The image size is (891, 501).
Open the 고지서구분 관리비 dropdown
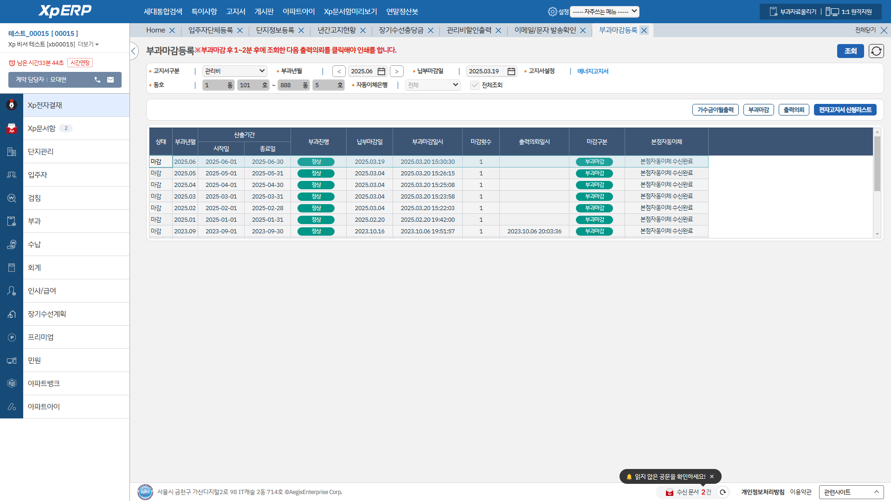[x=234, y=71]
